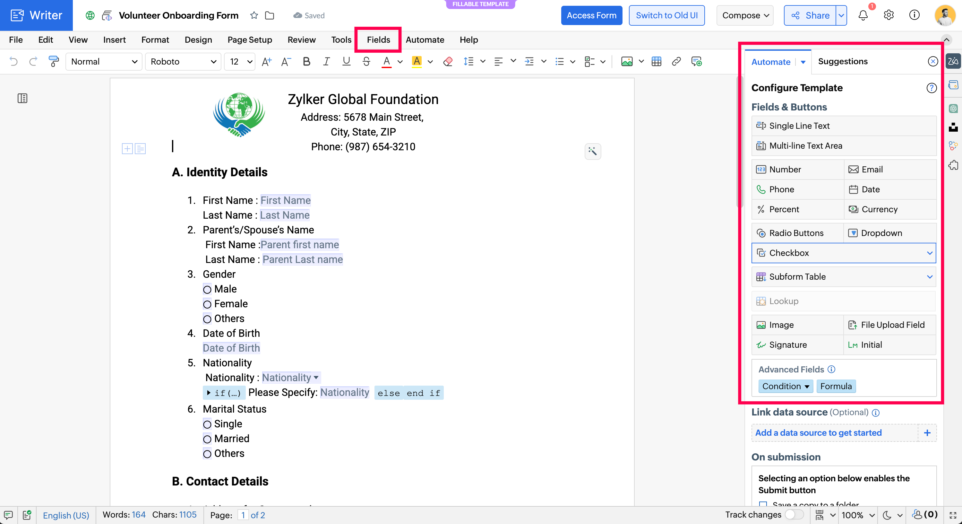Click the page number input field
This screenshot has height=524, width=962.
(x=243, y=515)
